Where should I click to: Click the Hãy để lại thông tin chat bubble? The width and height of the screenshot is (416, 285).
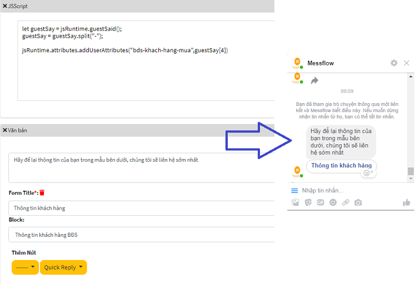(341, 142)
